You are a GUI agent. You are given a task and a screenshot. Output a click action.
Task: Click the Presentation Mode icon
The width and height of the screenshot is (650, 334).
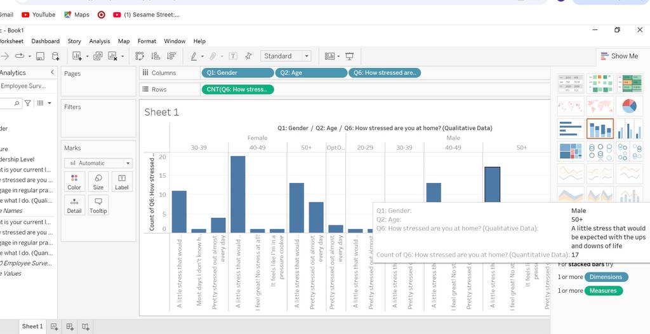click(350, 56)
